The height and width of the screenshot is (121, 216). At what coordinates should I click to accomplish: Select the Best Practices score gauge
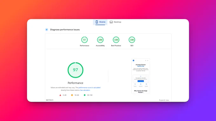(116, 40)
